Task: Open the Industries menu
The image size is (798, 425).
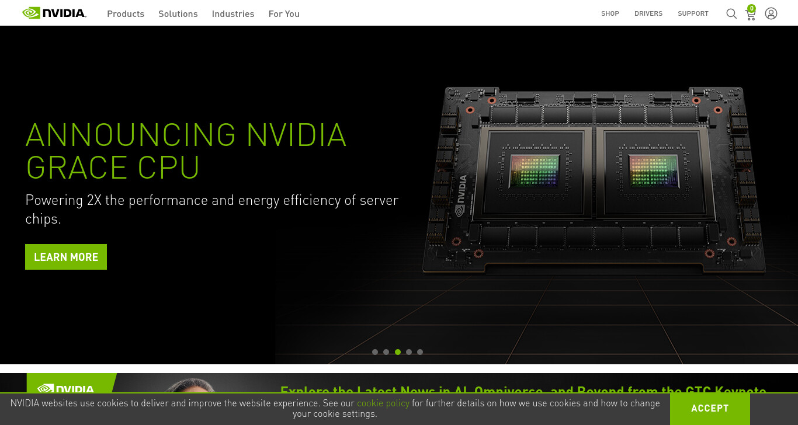Action: [x=233, y=13]
